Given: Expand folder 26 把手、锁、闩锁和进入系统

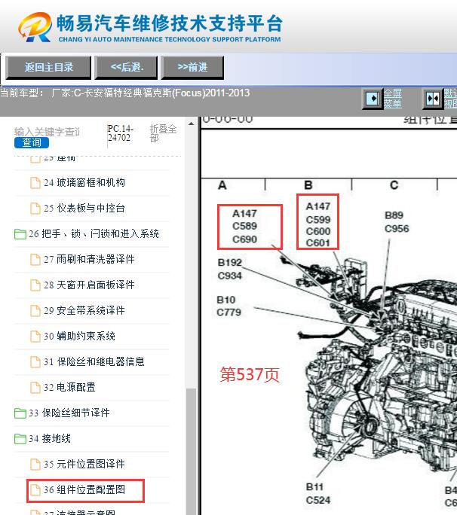Looking at the screenshot, I should [x=20, y=234].
